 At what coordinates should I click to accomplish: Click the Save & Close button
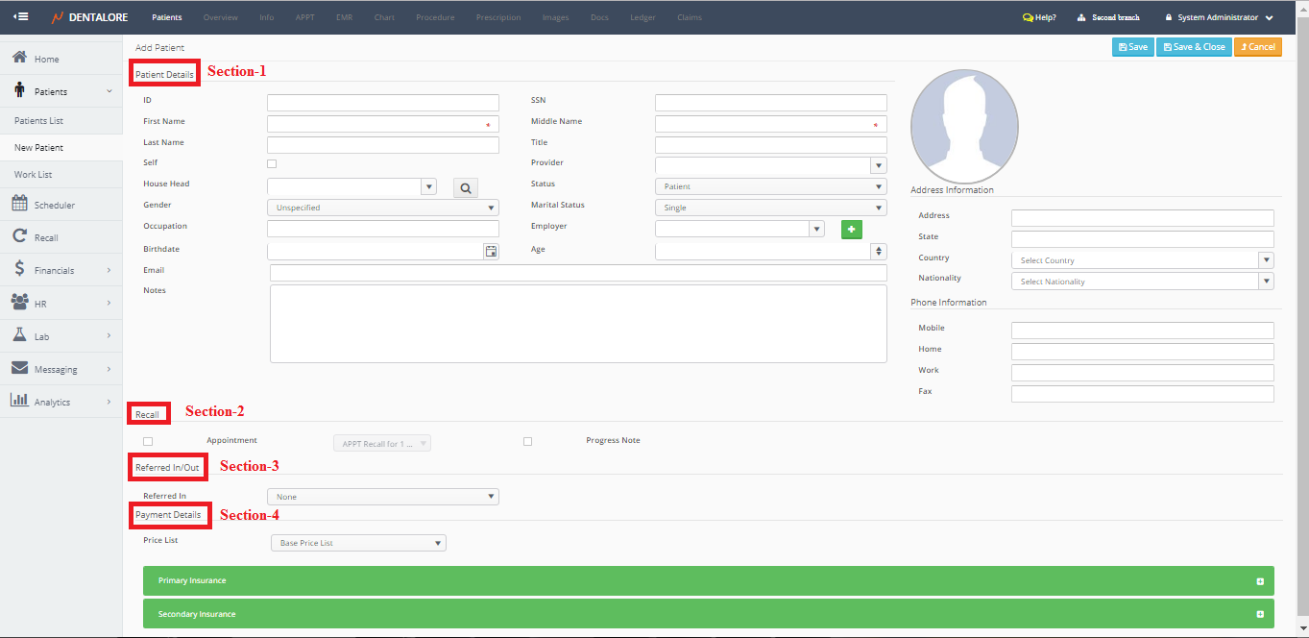1193,47
